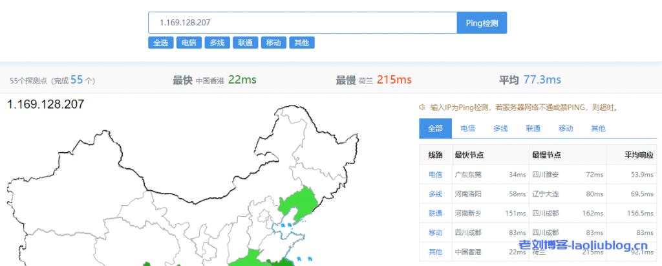This screenshot has width=662, height=266.
Task: Click the average 77.3ms summary value
Action: click(542, 80)
